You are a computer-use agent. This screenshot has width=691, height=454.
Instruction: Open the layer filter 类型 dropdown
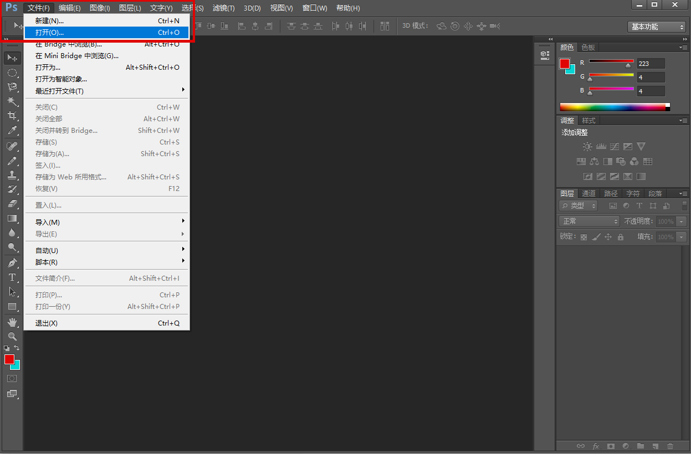(x=579, y=205)
